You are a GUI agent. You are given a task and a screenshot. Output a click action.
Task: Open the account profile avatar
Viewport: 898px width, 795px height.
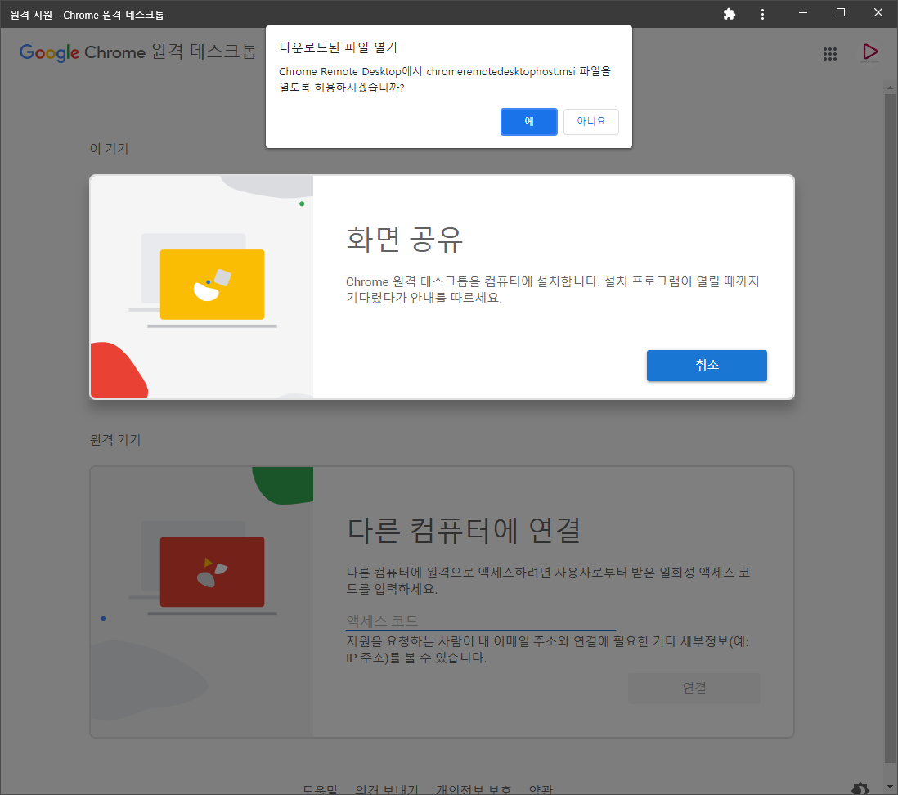(869, 53)
